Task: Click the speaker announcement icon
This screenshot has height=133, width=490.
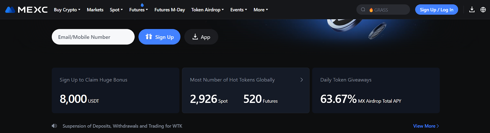Action: pos(54,126)
